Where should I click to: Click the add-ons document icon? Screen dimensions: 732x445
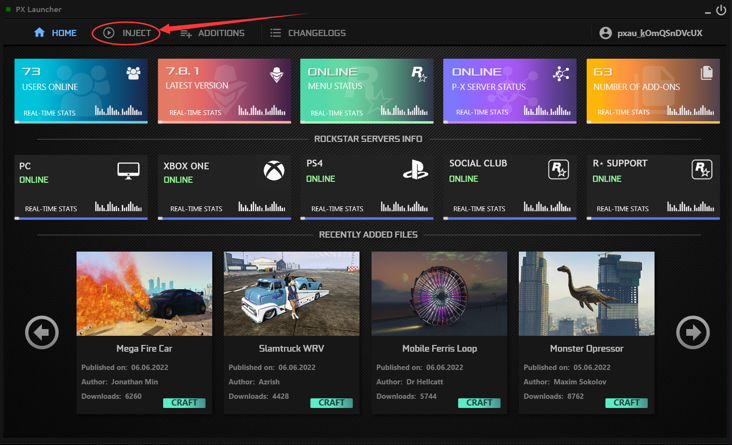[706, 73]
